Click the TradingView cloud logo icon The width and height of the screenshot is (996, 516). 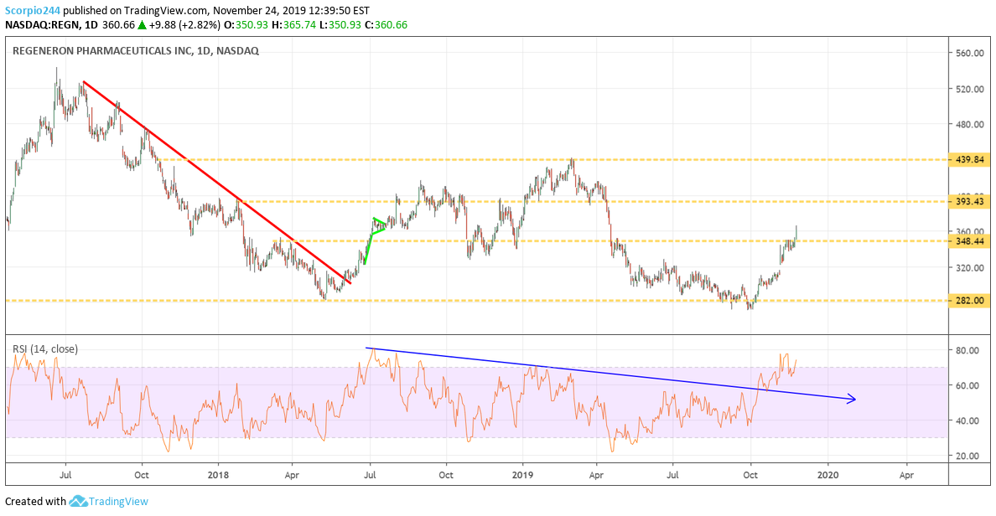pyautogui.click(x=78, y=502)
